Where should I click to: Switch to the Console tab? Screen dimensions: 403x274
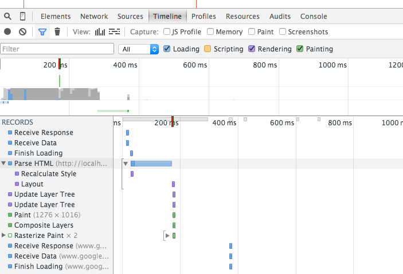coord(314,17)
